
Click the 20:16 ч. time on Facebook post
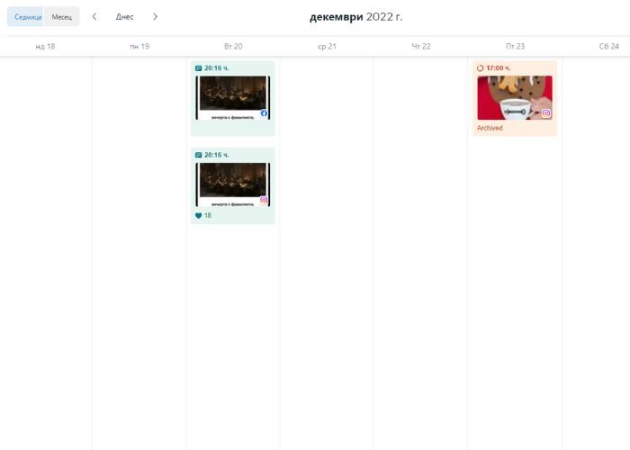217,68
